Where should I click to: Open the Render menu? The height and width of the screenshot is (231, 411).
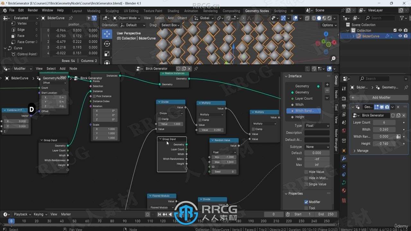(x=33, y=10)
